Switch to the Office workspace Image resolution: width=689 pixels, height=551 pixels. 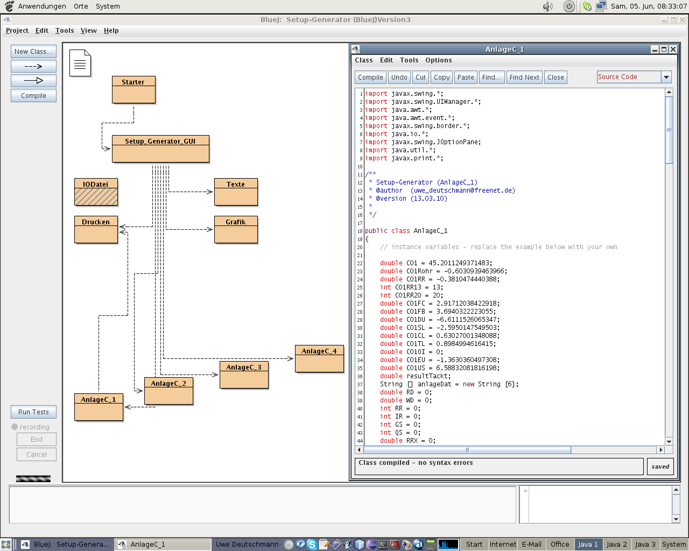pos(560,545)
